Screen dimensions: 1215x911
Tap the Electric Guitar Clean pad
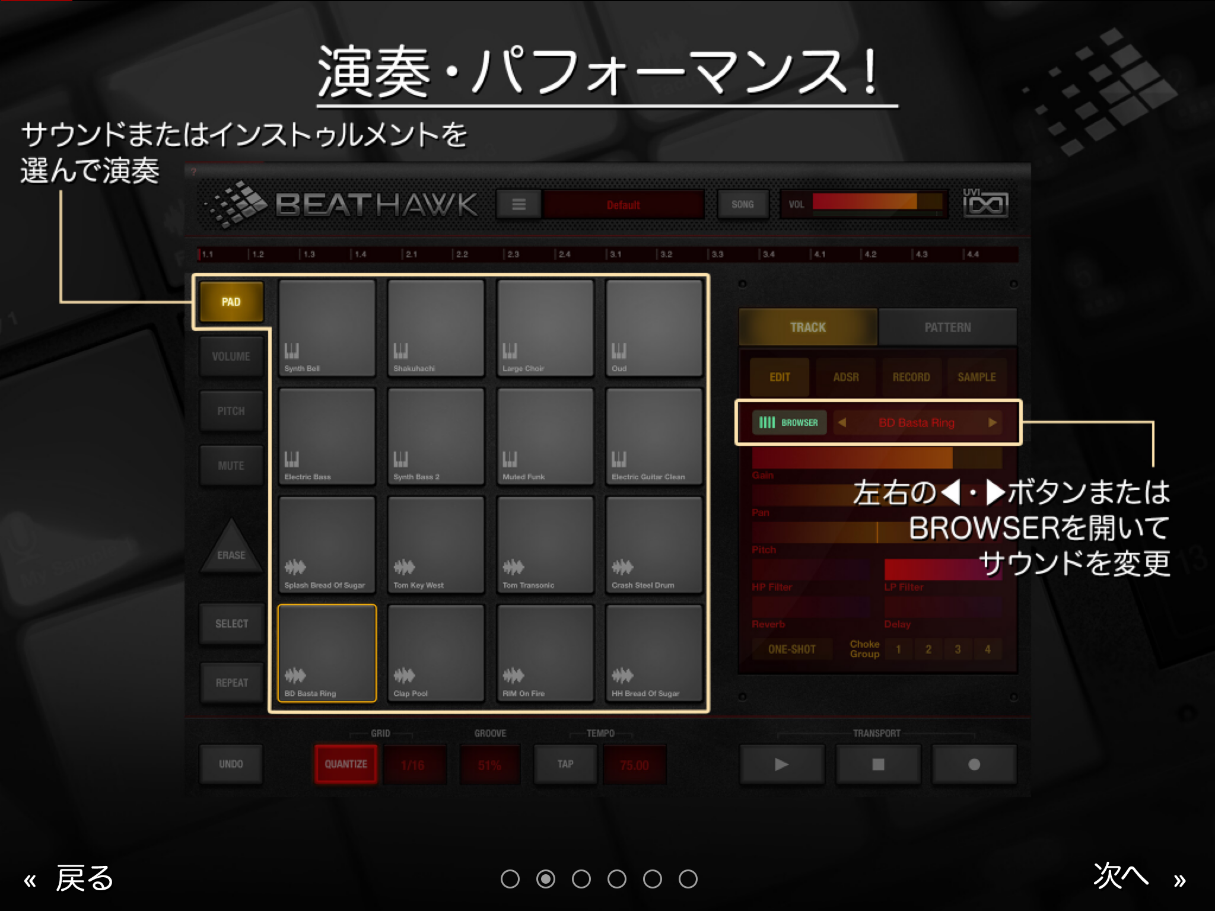654,437
